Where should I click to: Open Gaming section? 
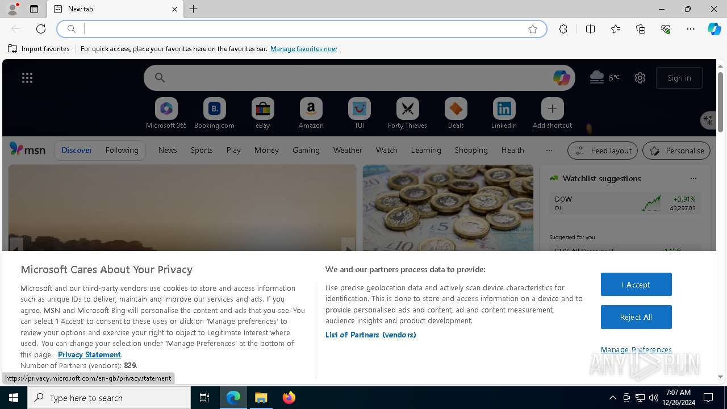pos(306,150)
